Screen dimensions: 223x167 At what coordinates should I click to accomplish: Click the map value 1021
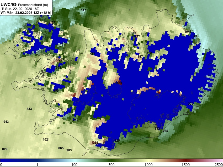pos(46,140)
